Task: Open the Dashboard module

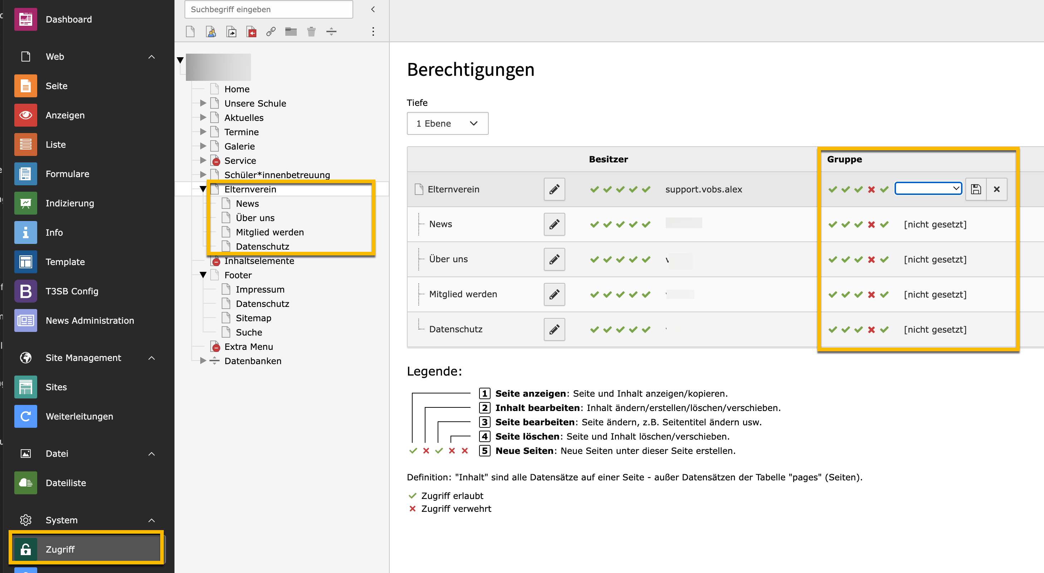Action: point(69,19)
